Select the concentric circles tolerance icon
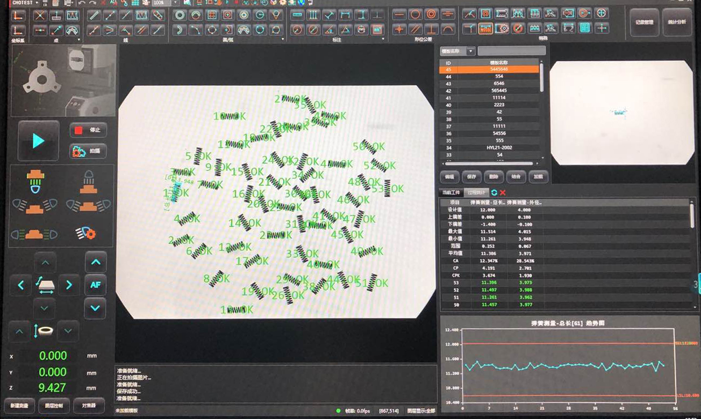 (431, 15)
